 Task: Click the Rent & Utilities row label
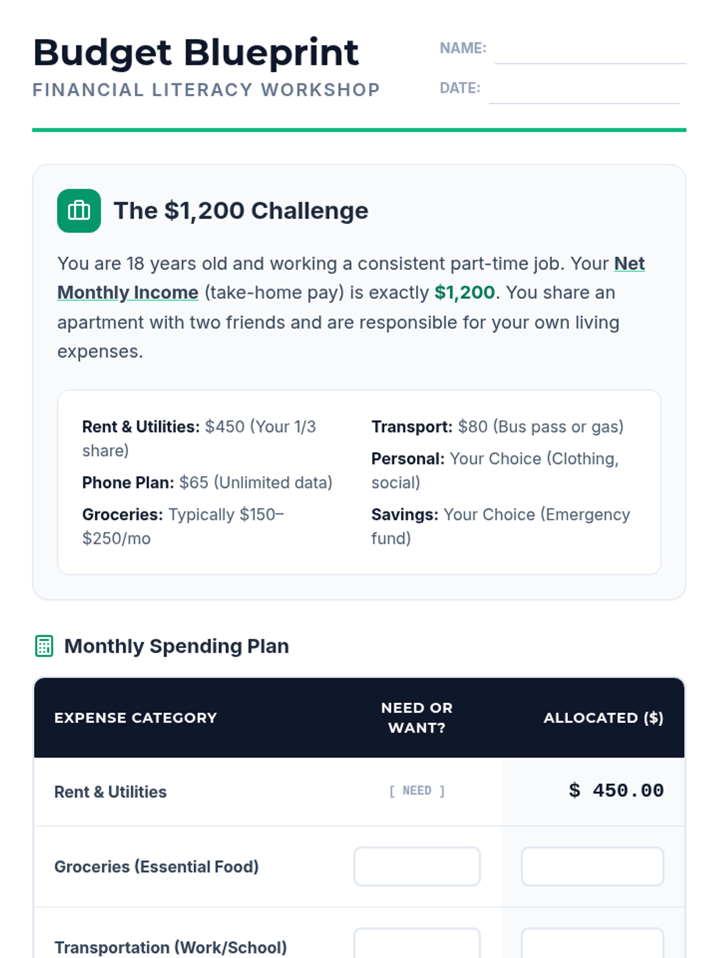(x=111, y=792)
